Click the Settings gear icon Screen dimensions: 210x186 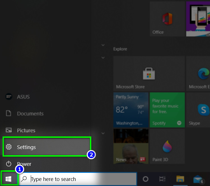click(9, 147)
